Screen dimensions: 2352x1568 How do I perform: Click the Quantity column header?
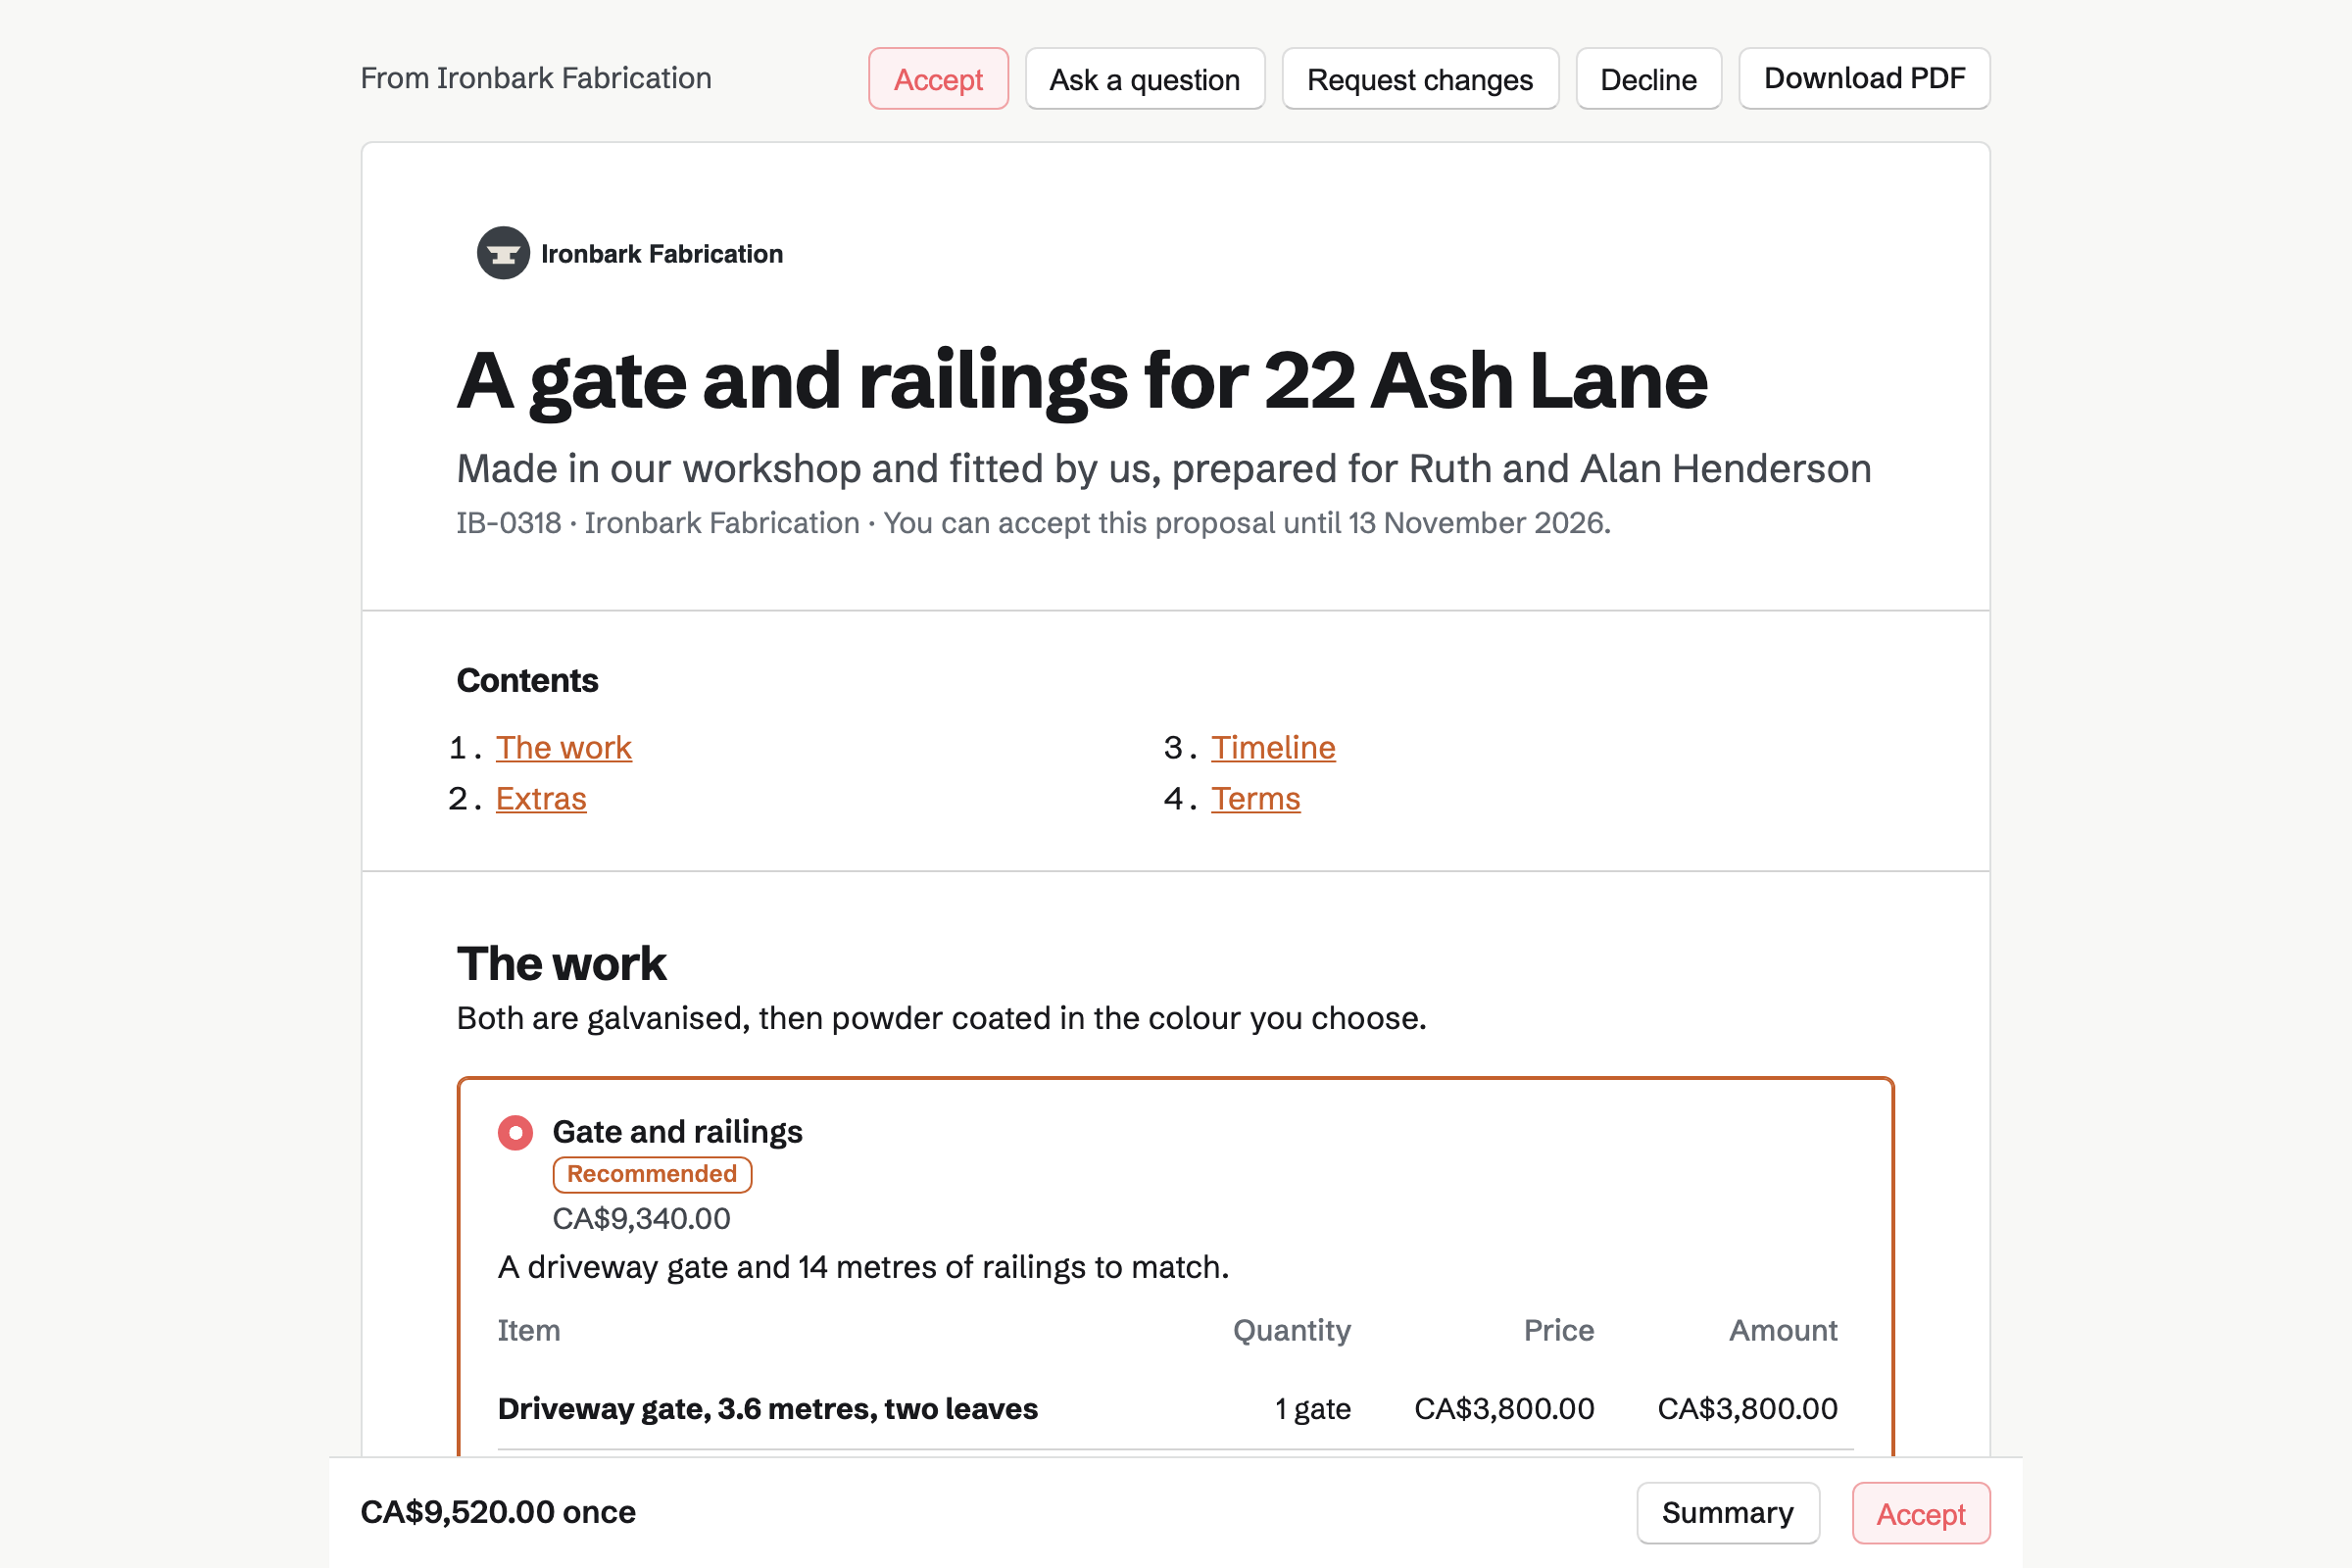1291,1330
